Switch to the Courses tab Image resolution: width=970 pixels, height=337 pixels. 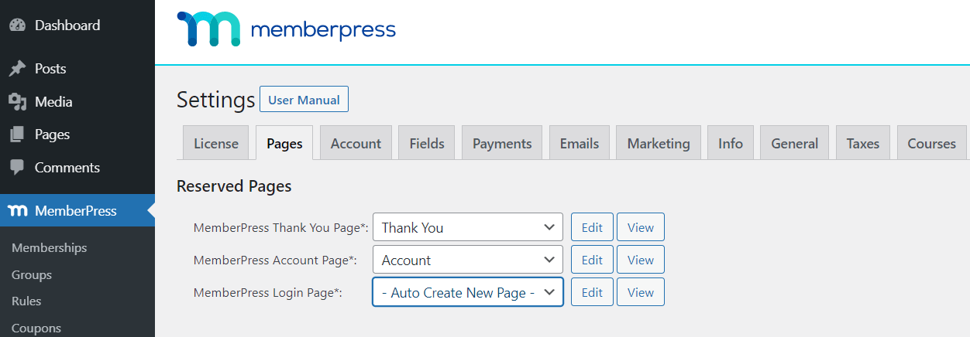[932, 143]
